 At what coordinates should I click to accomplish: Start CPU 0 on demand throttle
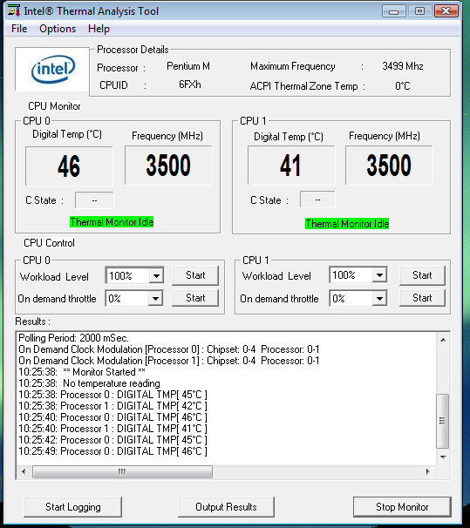195,298
